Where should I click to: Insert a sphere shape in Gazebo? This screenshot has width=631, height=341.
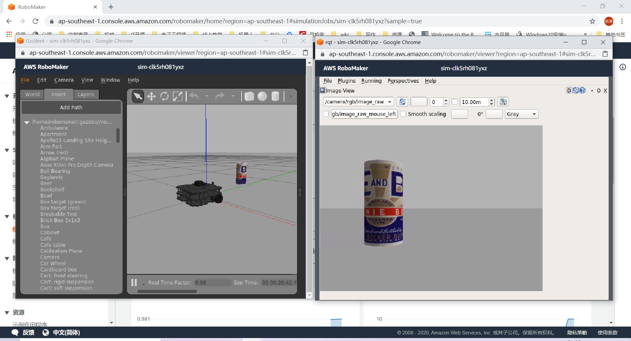[x=262, y=96]
